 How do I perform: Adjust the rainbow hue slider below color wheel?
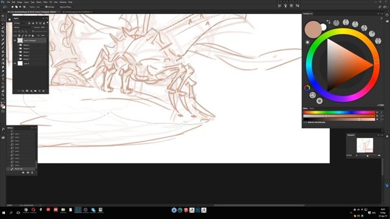[339, 112]
